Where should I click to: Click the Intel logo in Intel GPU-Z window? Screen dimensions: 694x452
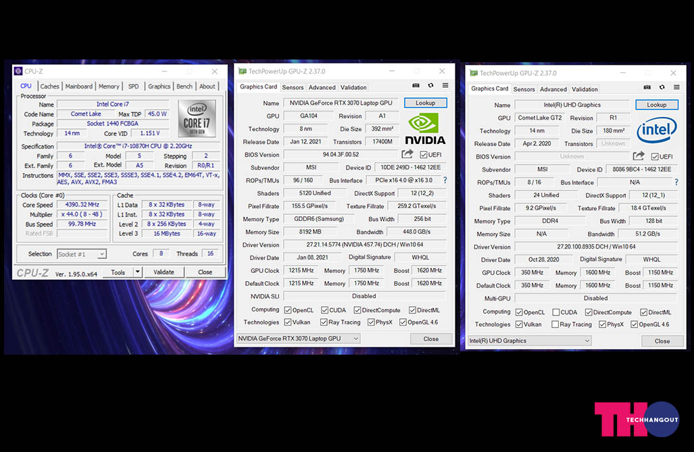coord(657,130)
